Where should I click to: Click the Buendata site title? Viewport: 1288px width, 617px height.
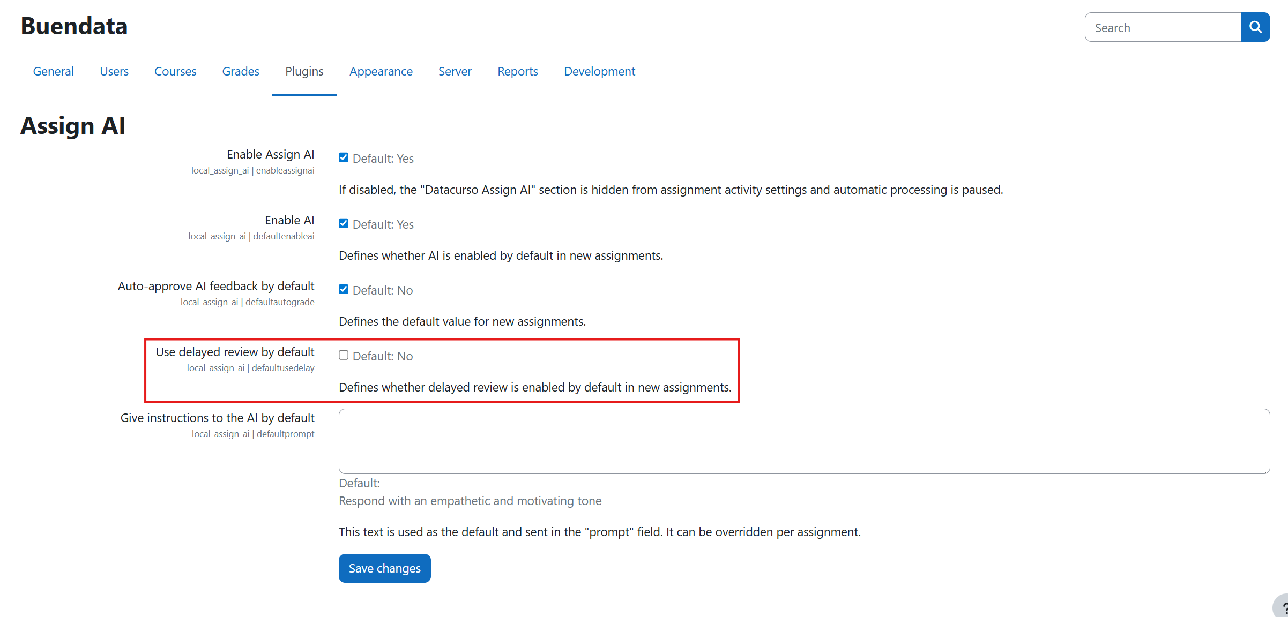pyautogui.click(x=74, y=26)
